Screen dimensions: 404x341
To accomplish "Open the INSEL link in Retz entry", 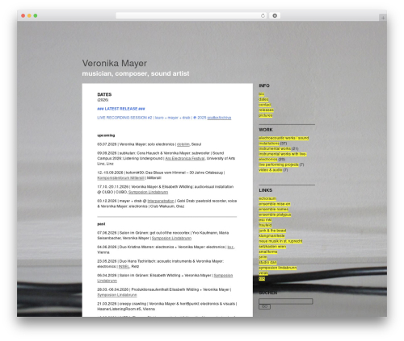I will (x=124, y=267).
